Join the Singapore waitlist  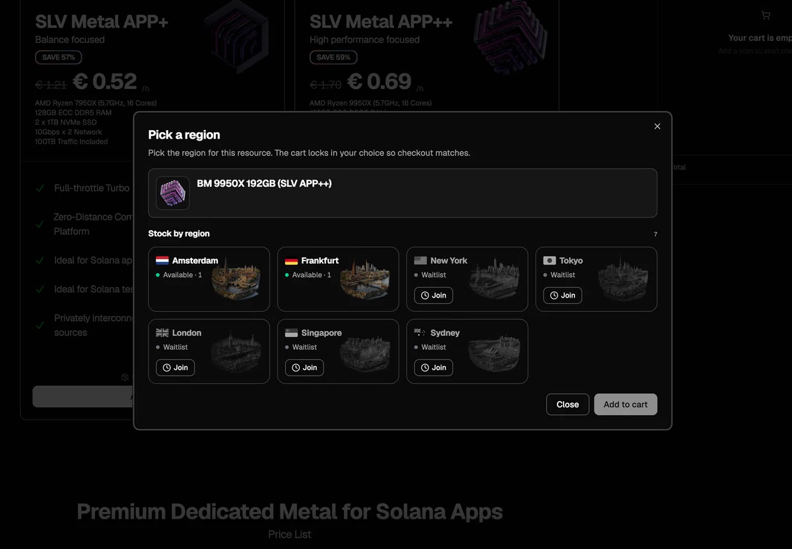304,368
